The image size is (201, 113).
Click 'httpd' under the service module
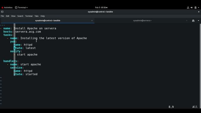click(28, 71)
